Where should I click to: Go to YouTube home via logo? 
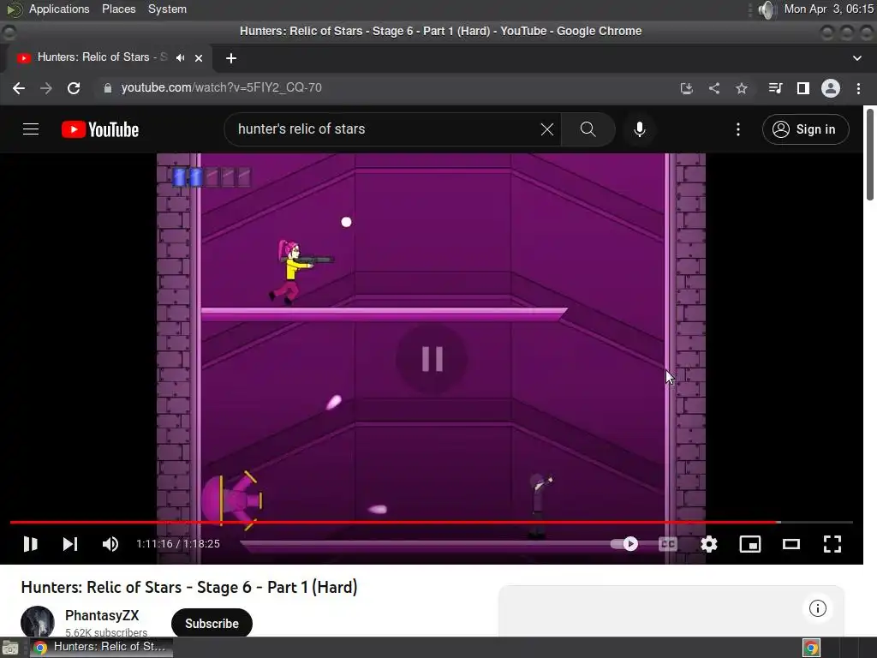click(x=100, y=129)
